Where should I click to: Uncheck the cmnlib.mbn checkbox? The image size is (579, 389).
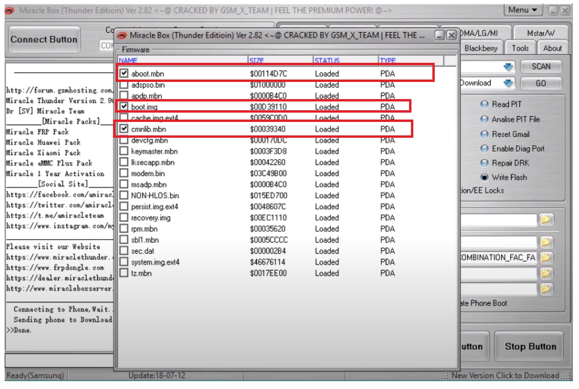(x=124, y=128)
